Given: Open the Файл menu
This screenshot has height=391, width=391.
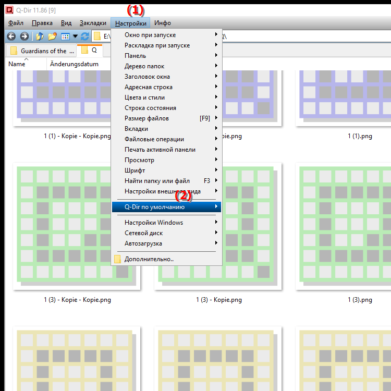Looking at the screenshot, I should click(x=16, y=23).
